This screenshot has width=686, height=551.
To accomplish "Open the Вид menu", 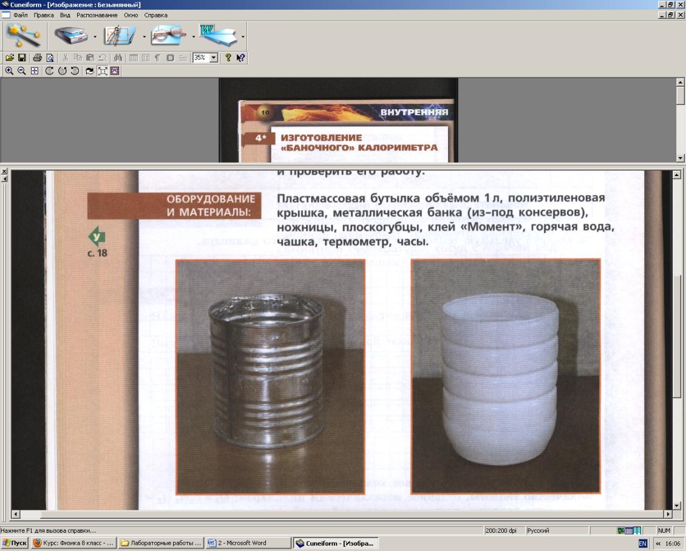I will 65,15.
